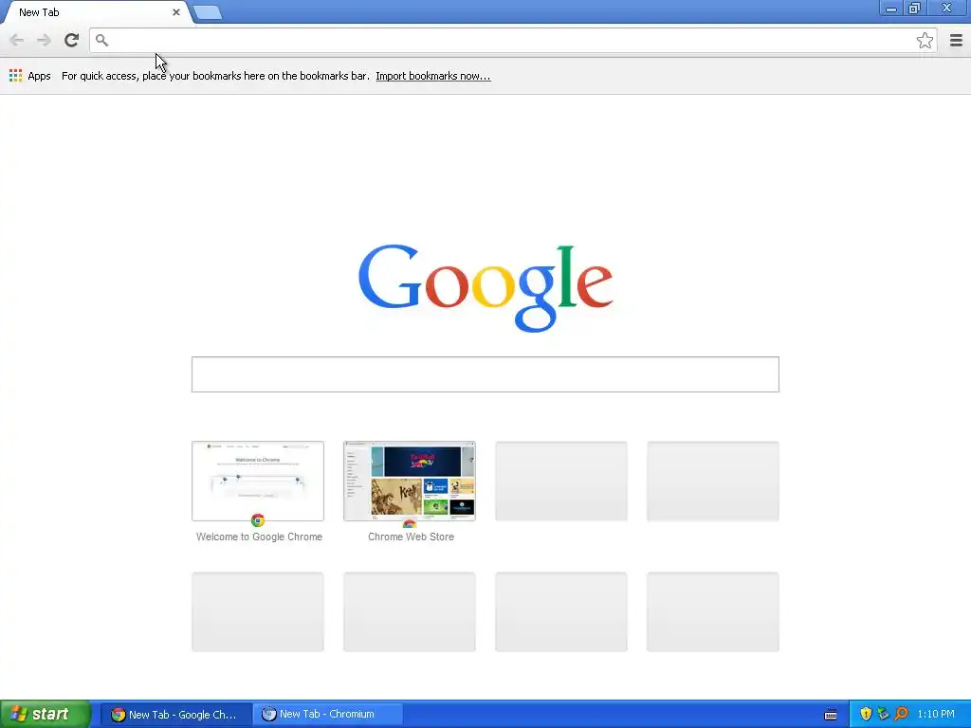971x728 pixels.
Task: Click the Welcome to Google Chrome caption
Action: 259,537
